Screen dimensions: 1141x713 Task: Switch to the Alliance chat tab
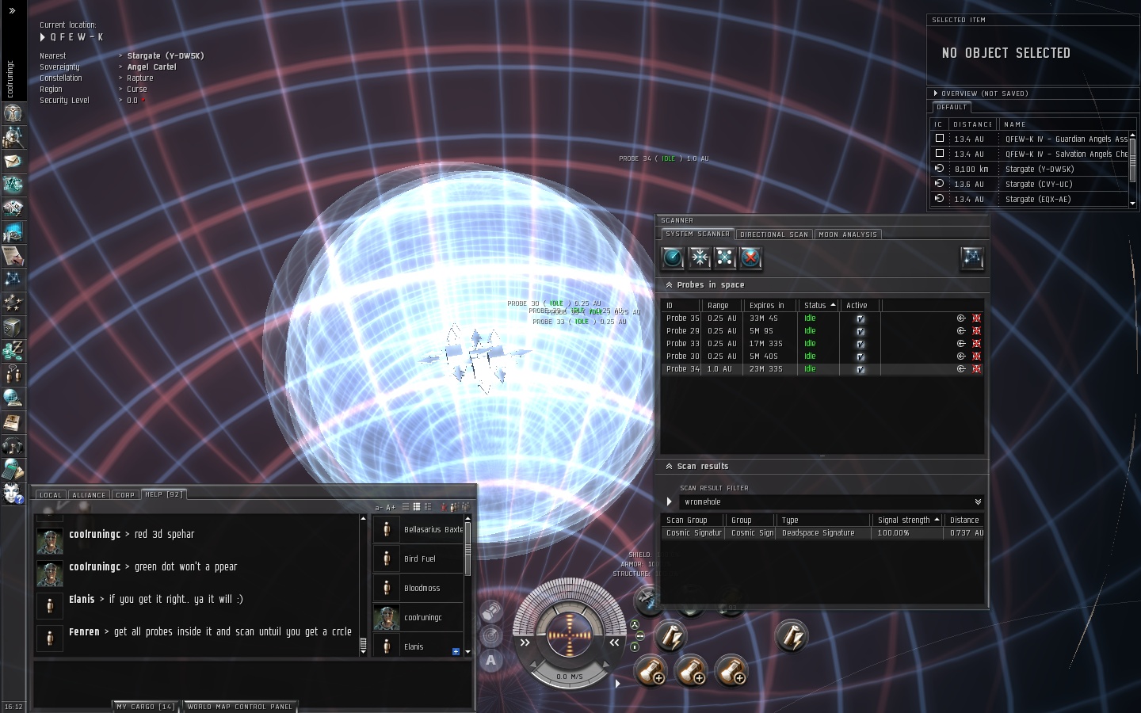coord(89,495)
